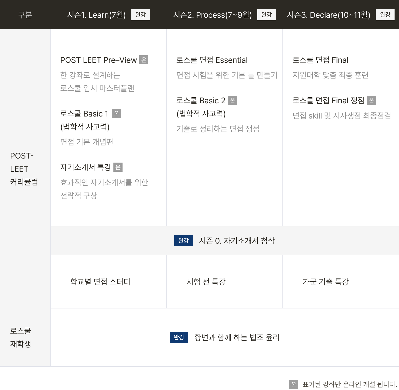
Task: Open the 로스쿨 면접 Essential course
Action: [x=212, y=60]
